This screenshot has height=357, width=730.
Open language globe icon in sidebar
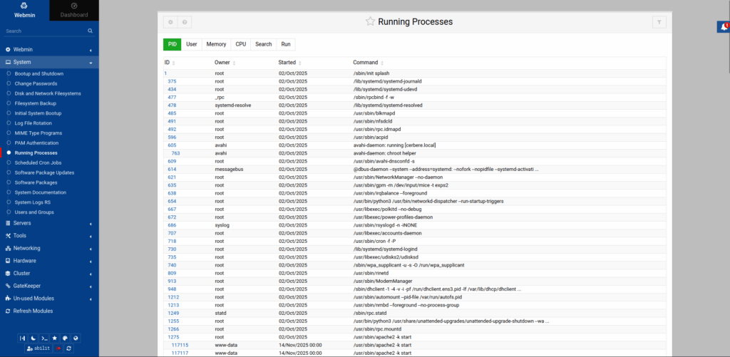tap(76, 338)
